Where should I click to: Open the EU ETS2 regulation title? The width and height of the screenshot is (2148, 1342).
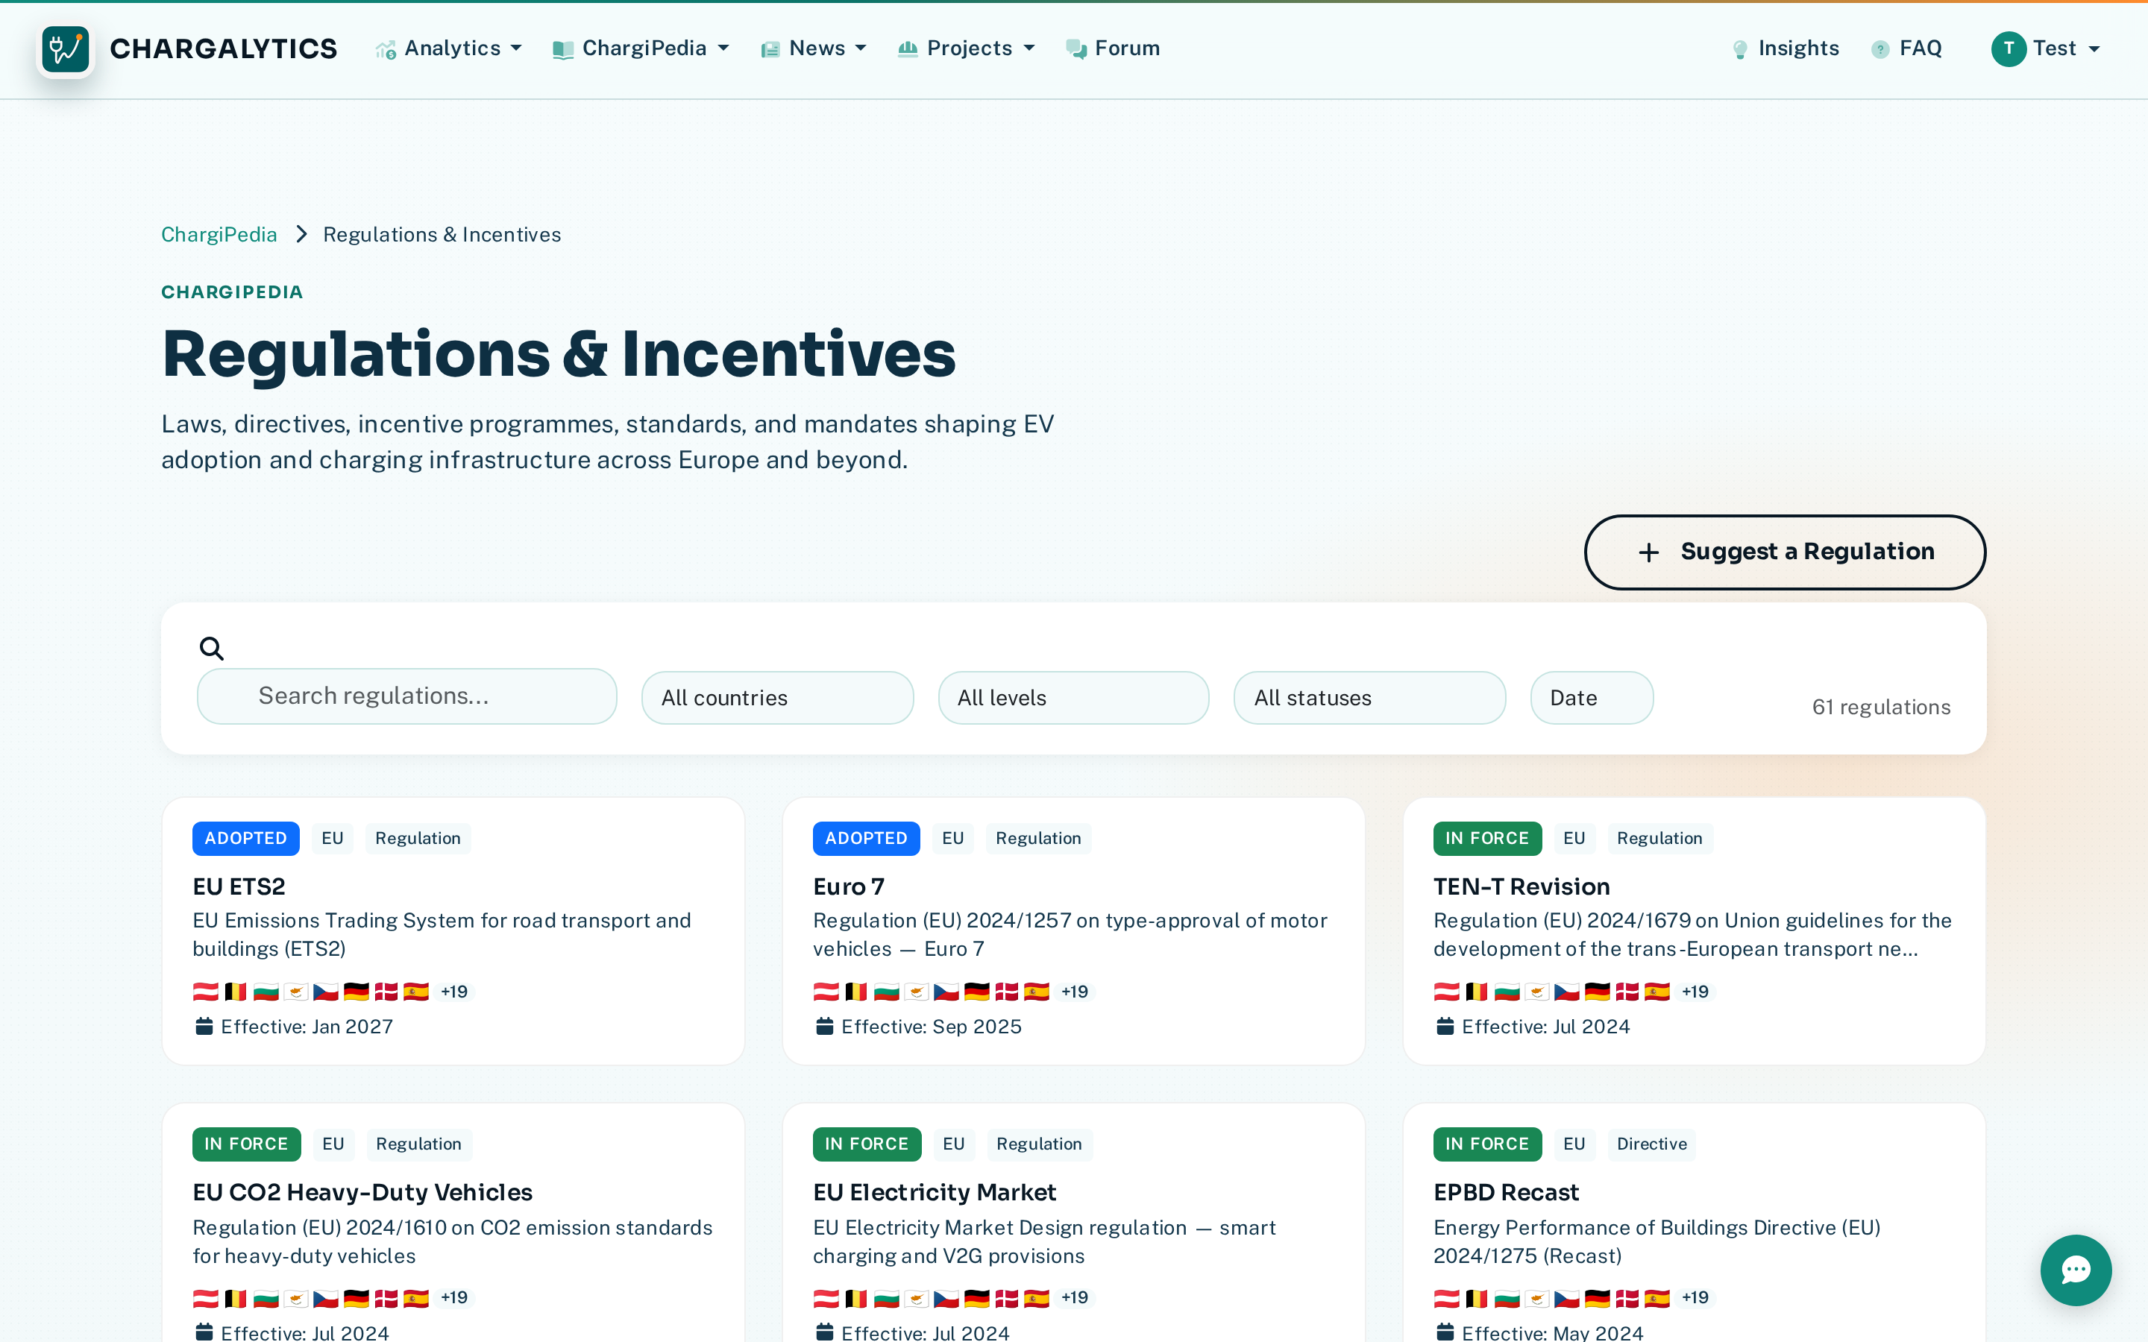[239, 886]
